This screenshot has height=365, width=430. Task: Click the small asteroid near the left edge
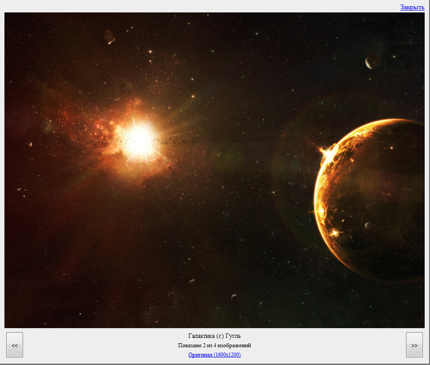[x=30, y=144]
